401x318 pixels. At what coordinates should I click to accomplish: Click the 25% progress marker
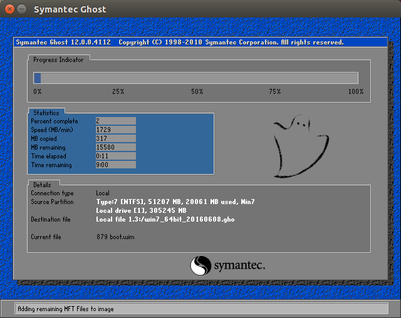pos(118,91)
